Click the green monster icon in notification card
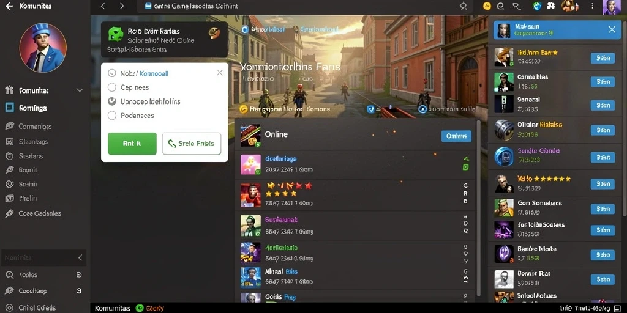 pyautogui.click(x=116, y=34)
